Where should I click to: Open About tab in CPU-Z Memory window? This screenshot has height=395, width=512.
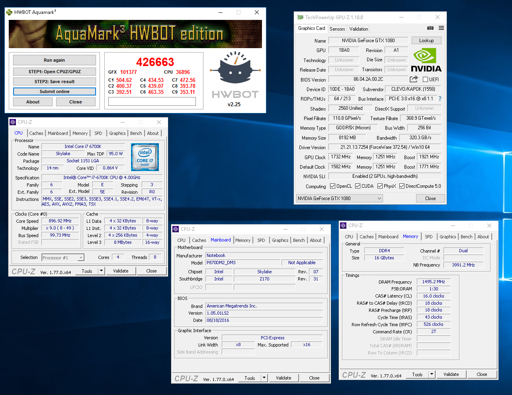pos(483,237)
